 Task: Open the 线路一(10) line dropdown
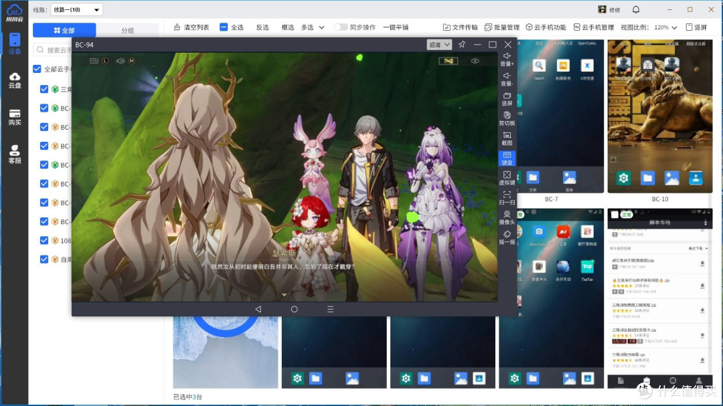coord(76,9)
